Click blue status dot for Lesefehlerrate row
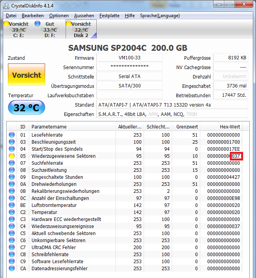The image size is (256, 278). point(12,135)
